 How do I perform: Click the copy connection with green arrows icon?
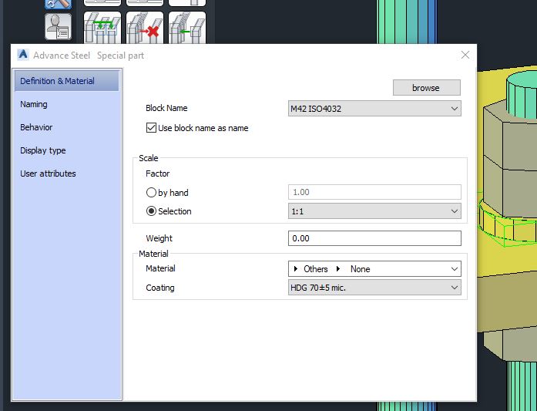click(102, 28)
